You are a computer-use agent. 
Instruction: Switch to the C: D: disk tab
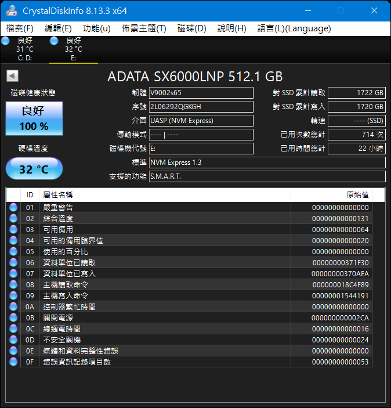[25, 49]
